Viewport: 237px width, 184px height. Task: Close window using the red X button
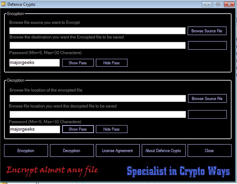pos(229,4)
